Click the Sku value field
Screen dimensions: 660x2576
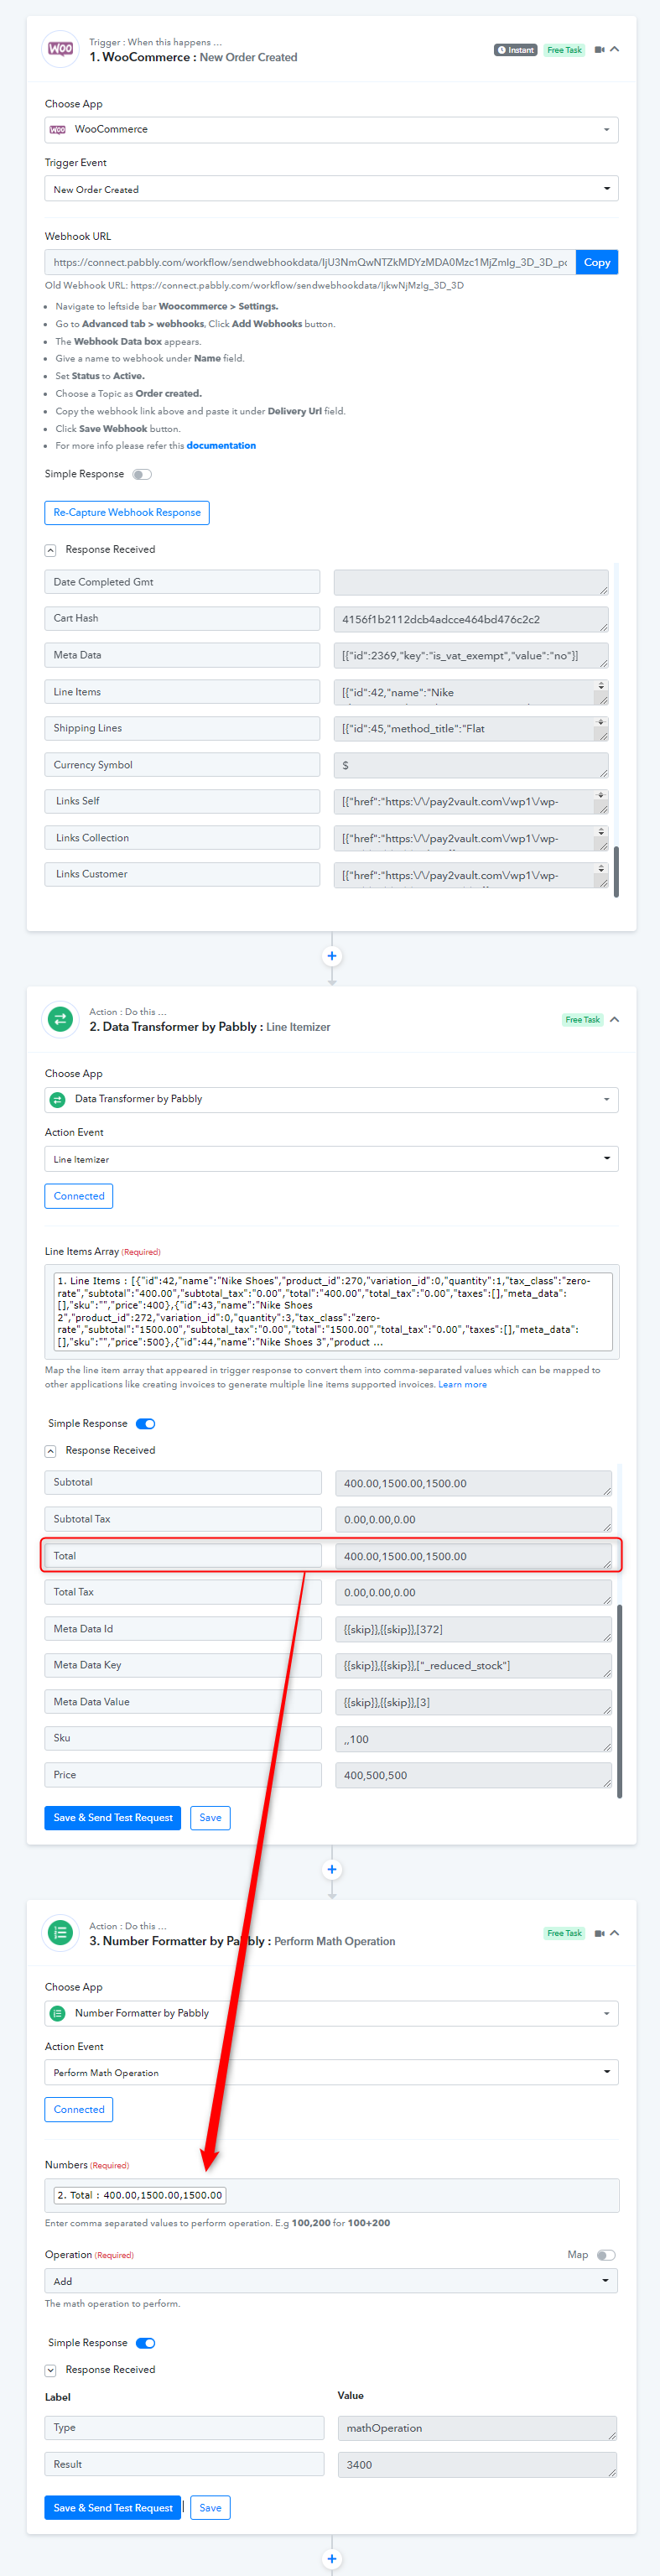(x=473, y=1739)
